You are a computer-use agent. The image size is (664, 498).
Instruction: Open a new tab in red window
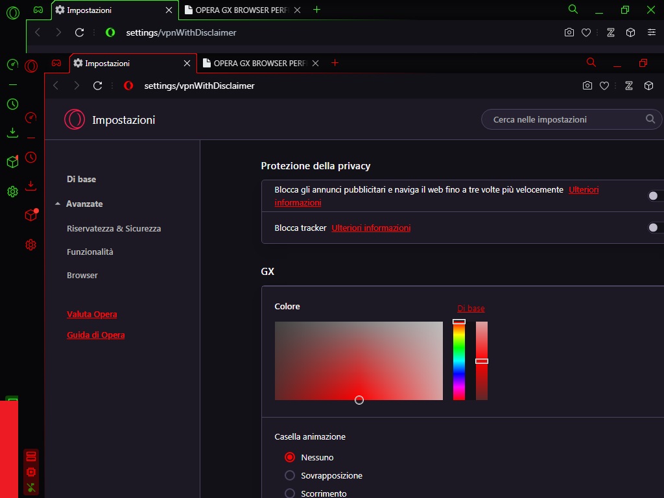pyautogui.click(x=335, y=63)
